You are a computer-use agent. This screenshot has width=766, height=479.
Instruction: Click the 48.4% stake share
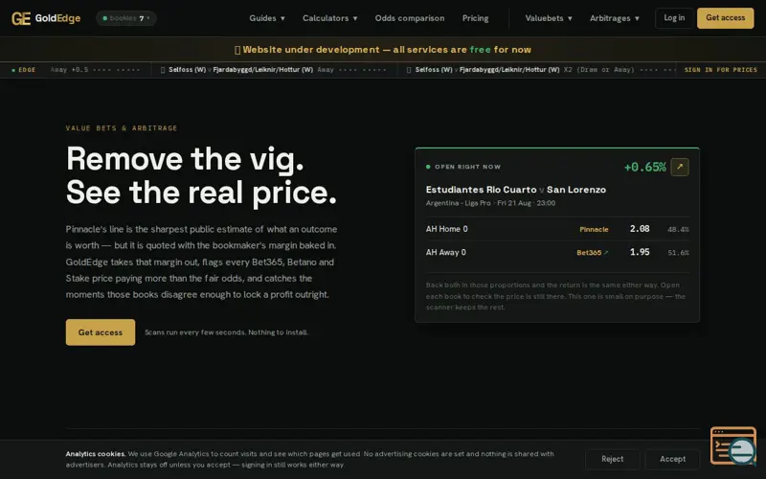[678, 229]
